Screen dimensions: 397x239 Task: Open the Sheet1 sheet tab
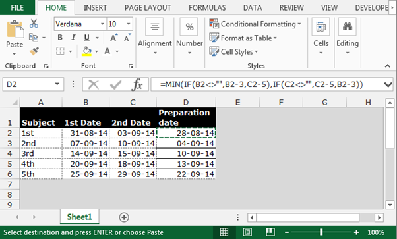(80, 217)
